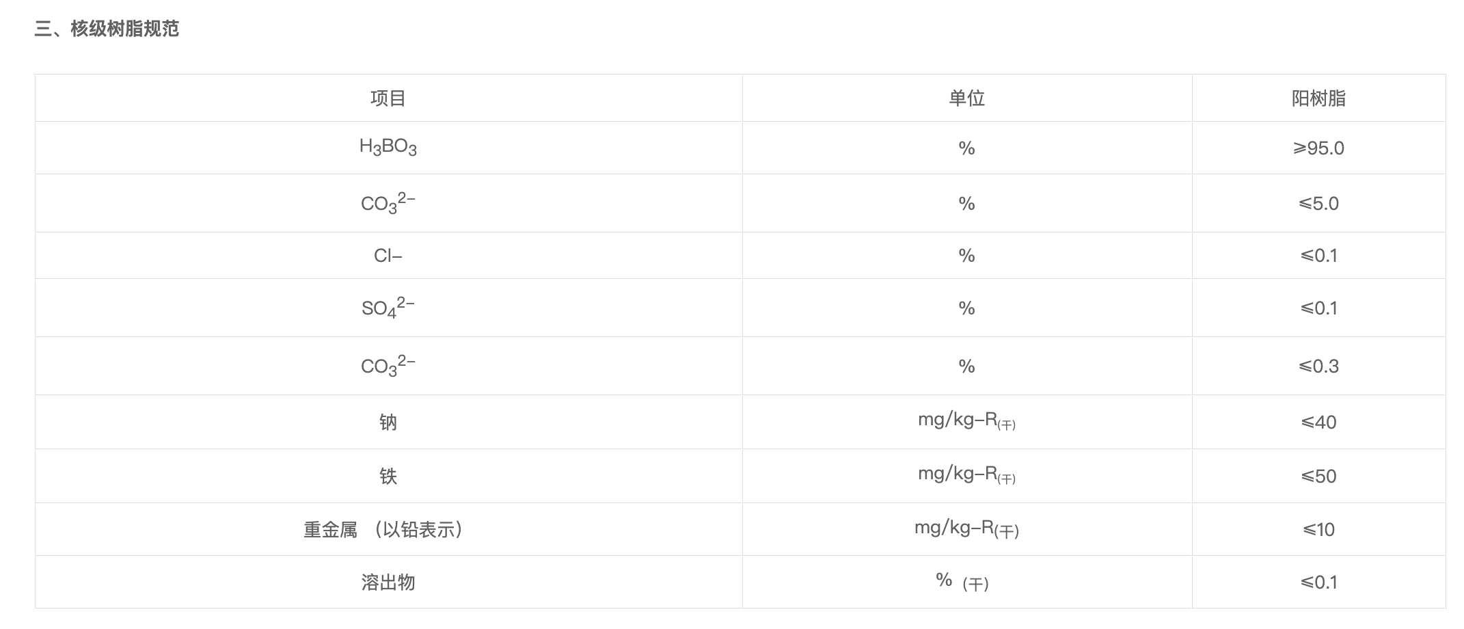
Task: Click the Cl– item cell
Action: [x=388, y=256]
